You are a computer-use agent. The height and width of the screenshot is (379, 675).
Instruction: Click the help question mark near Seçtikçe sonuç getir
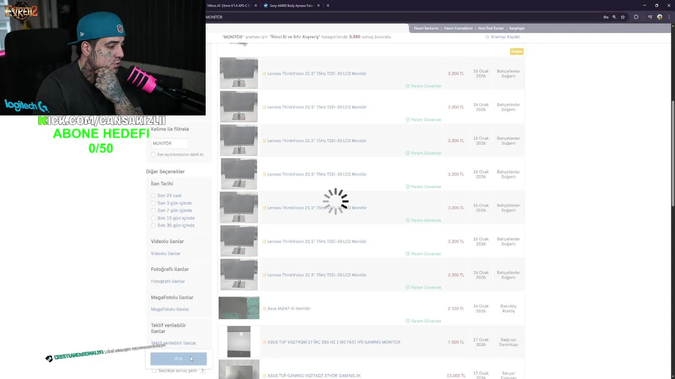coord(202,371)
